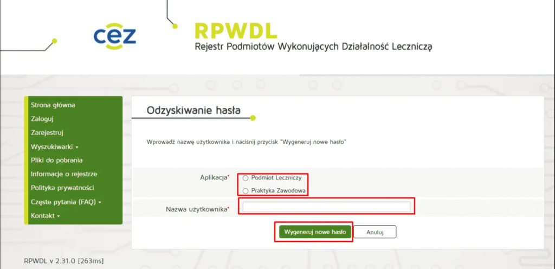This screenshot has height=269, width=555.
Task: Expand the Kontakt submenu
Action: pos(46,216)
